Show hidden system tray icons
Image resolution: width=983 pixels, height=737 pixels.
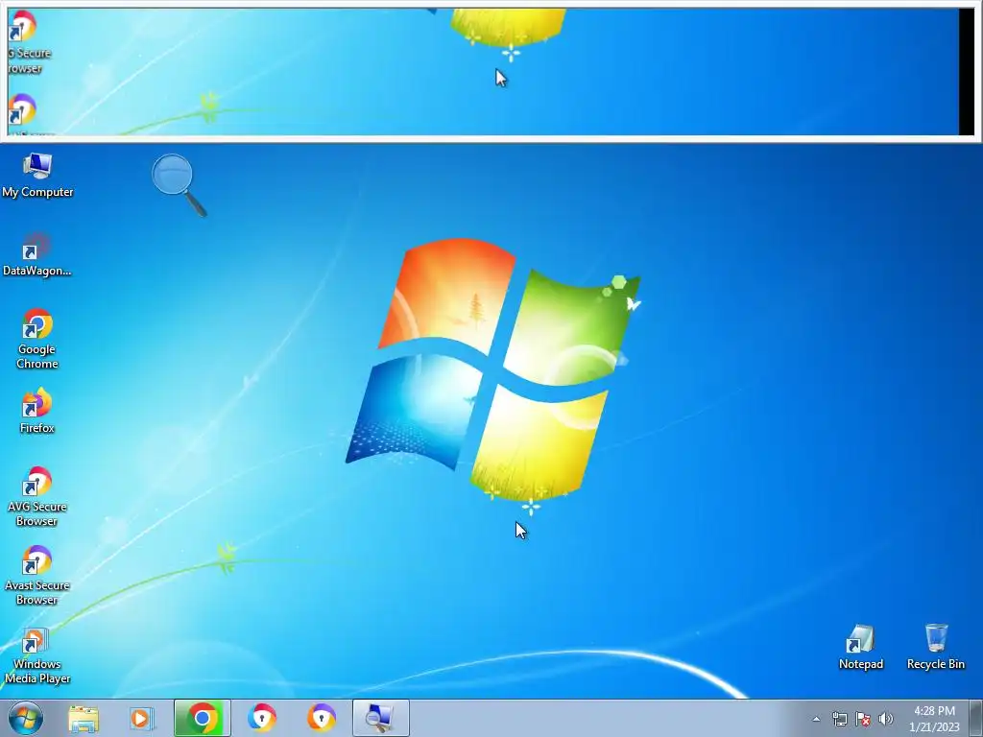click(816, 719)
